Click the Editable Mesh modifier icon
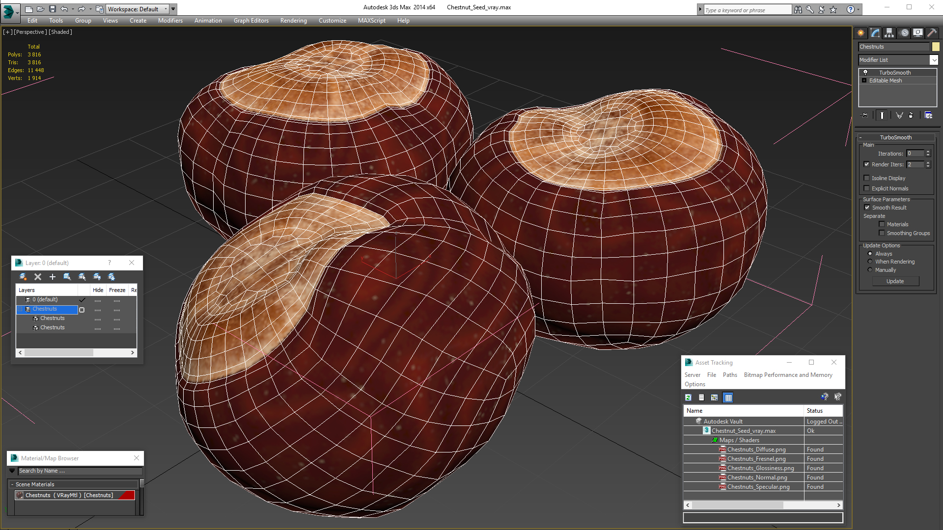Viewport: 943px width, 530px height. tap(864, 80)
